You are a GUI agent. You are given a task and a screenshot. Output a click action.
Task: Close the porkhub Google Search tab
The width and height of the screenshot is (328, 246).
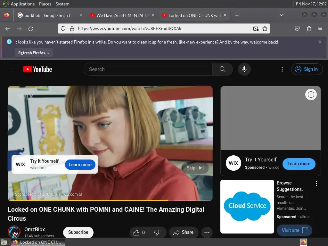point(81,15)
